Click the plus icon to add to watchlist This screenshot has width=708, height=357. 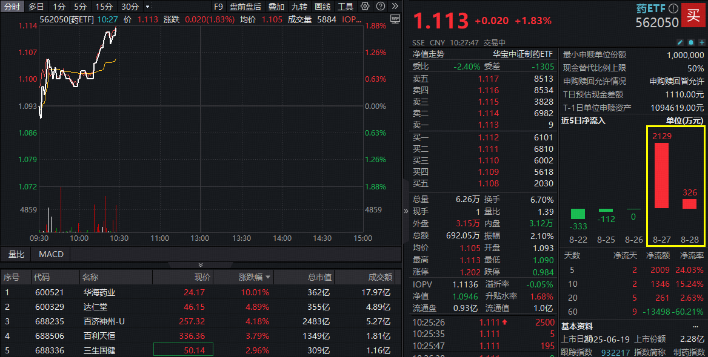tap(701, 42)
